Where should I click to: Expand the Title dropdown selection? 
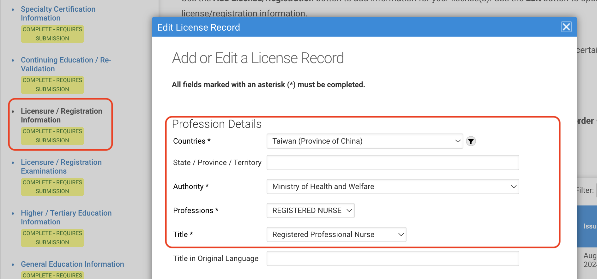point(336,234)
